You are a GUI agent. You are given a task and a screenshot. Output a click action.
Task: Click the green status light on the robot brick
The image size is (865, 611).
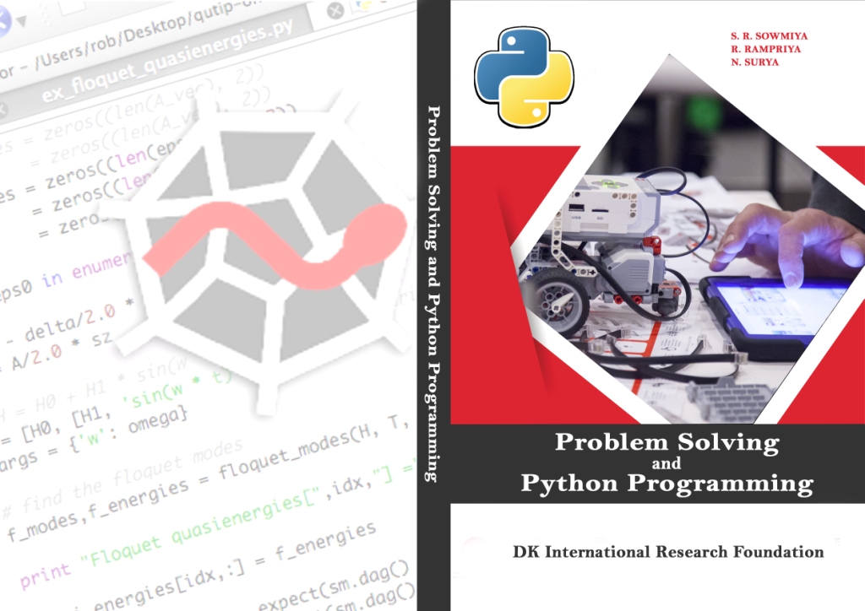[x=610, y=184]
